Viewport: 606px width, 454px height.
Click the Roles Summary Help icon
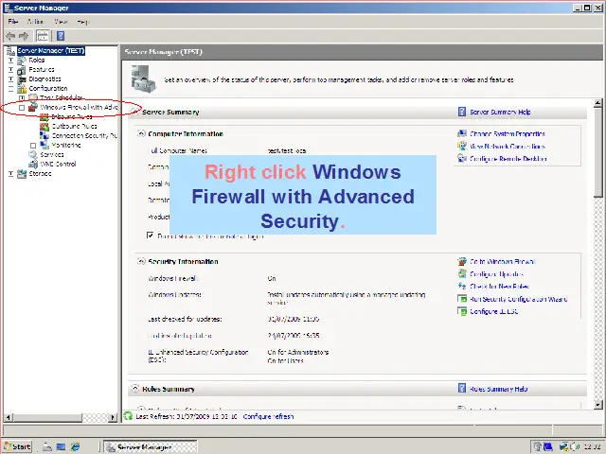coord(462,388)
